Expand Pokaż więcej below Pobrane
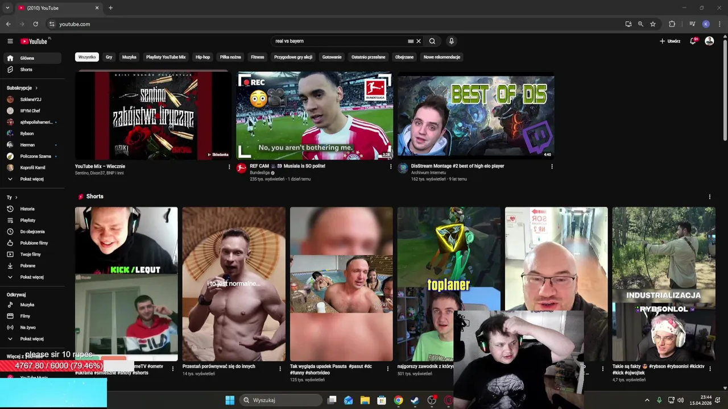This screenshot has height=409, width=728. click(32, 277)
